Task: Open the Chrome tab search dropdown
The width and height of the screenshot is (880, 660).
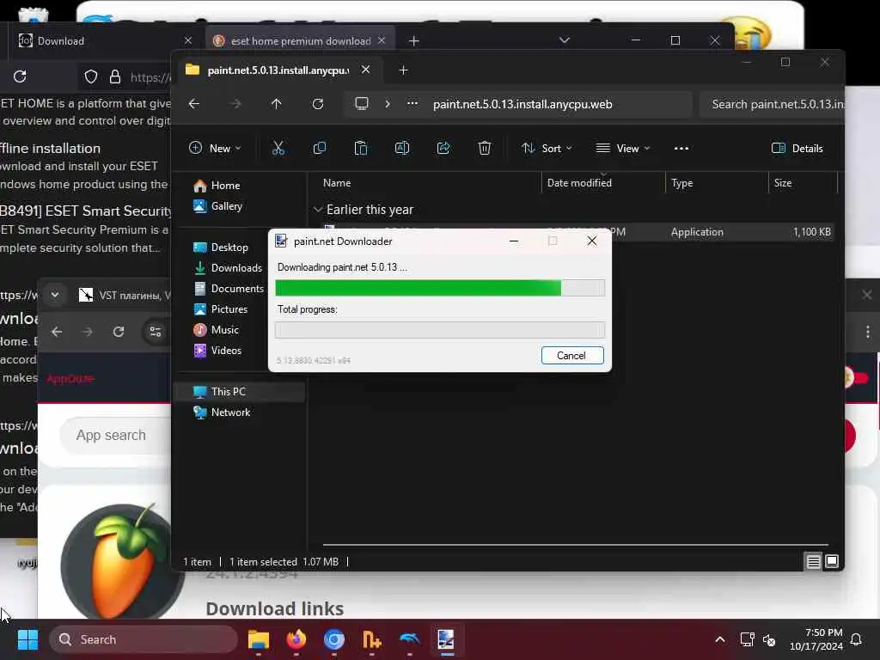Action: tap(55, 294)
